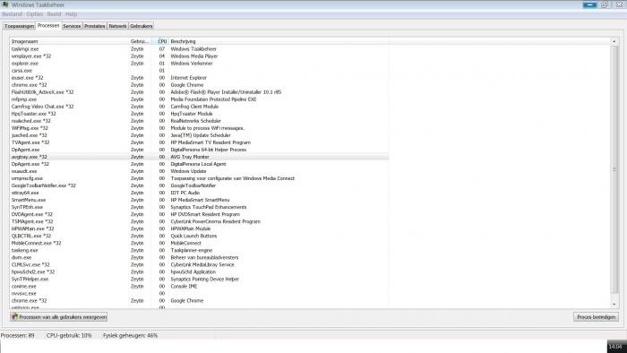
Task: Click the scroll up arrow of the process list
Action: pyautogui.click(x=614, y=41)
